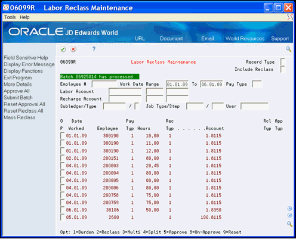Image resolution: width=296 pixels, height=239 pixels.
Task: Choose Exit Program
Action: (18, 77)
